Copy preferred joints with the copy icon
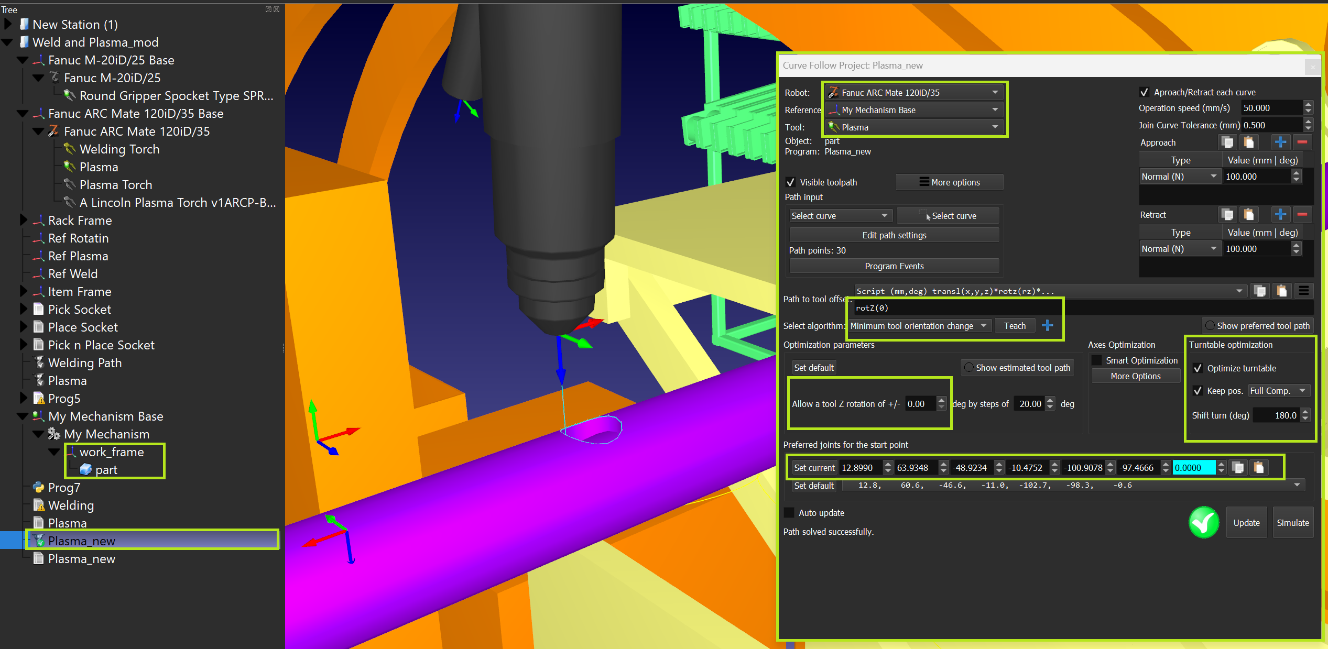Viewport: 1328px width, 649px height. tap(1238, 467)
